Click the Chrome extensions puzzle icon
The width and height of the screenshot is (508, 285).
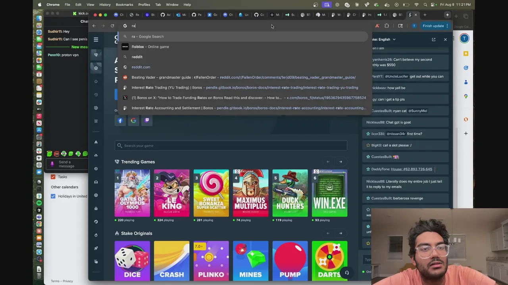(387, 26)
